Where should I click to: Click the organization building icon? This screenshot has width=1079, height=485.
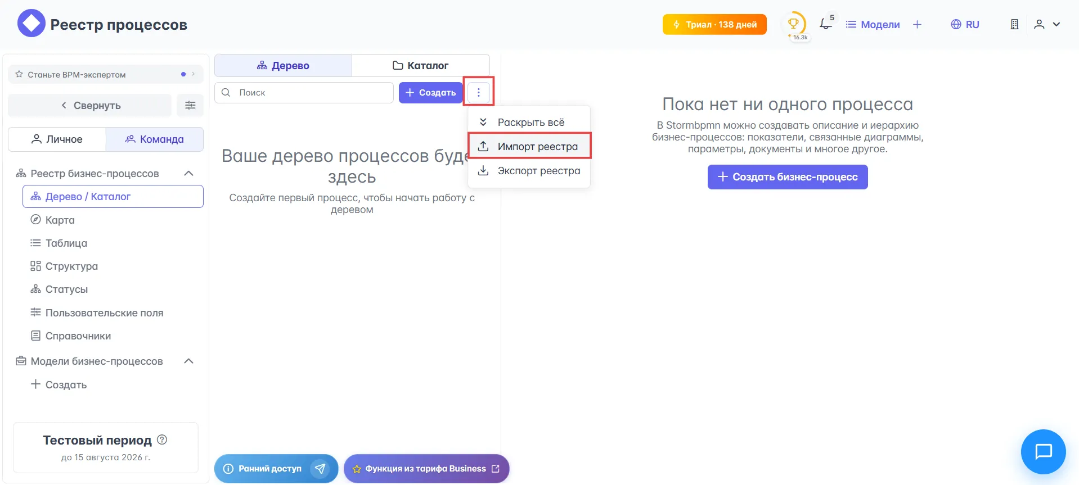point(1014,24)
